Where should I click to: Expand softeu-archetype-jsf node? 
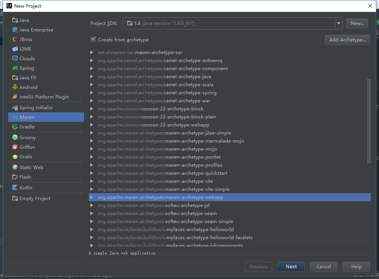click(x=92, y=205)
